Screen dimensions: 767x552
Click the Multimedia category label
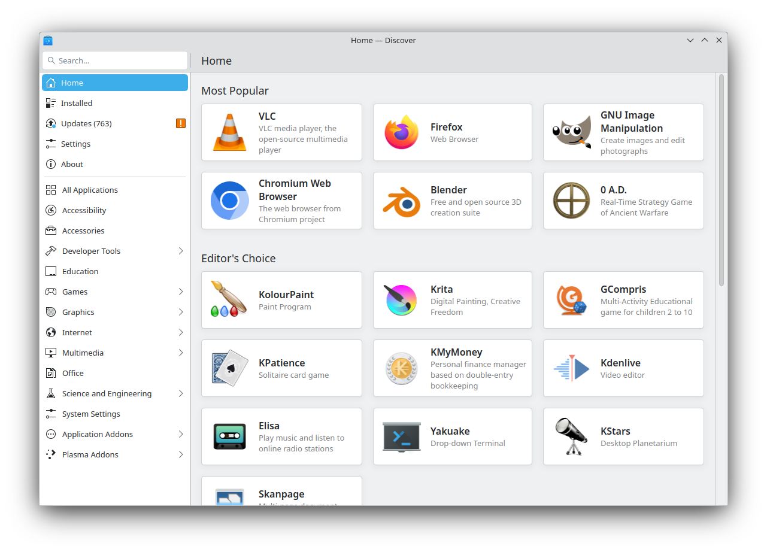pyautogui.click(x=83, y=353)
